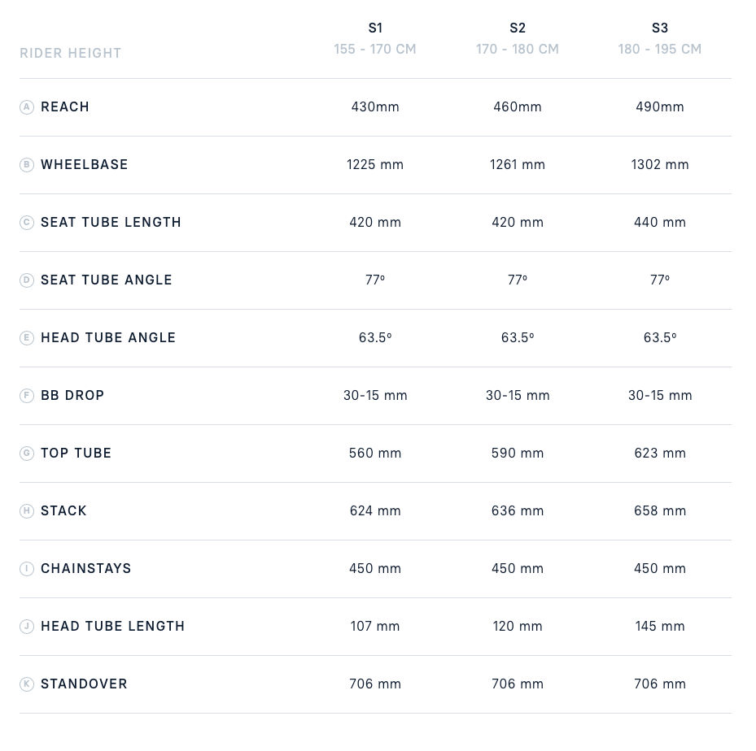
Task: Select the circled G Top Tube icon
Action: tap(27, 454)
